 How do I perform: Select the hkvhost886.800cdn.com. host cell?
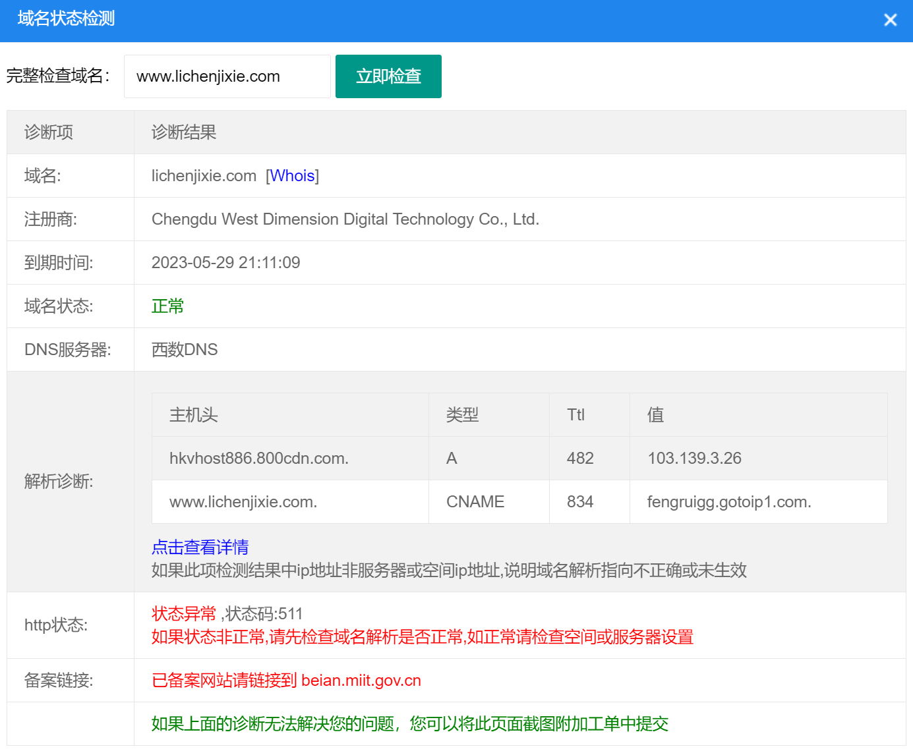[x=258, y=459]
